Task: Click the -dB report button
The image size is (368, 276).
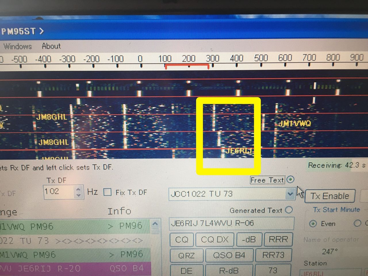Action: [x=249, y=239]
